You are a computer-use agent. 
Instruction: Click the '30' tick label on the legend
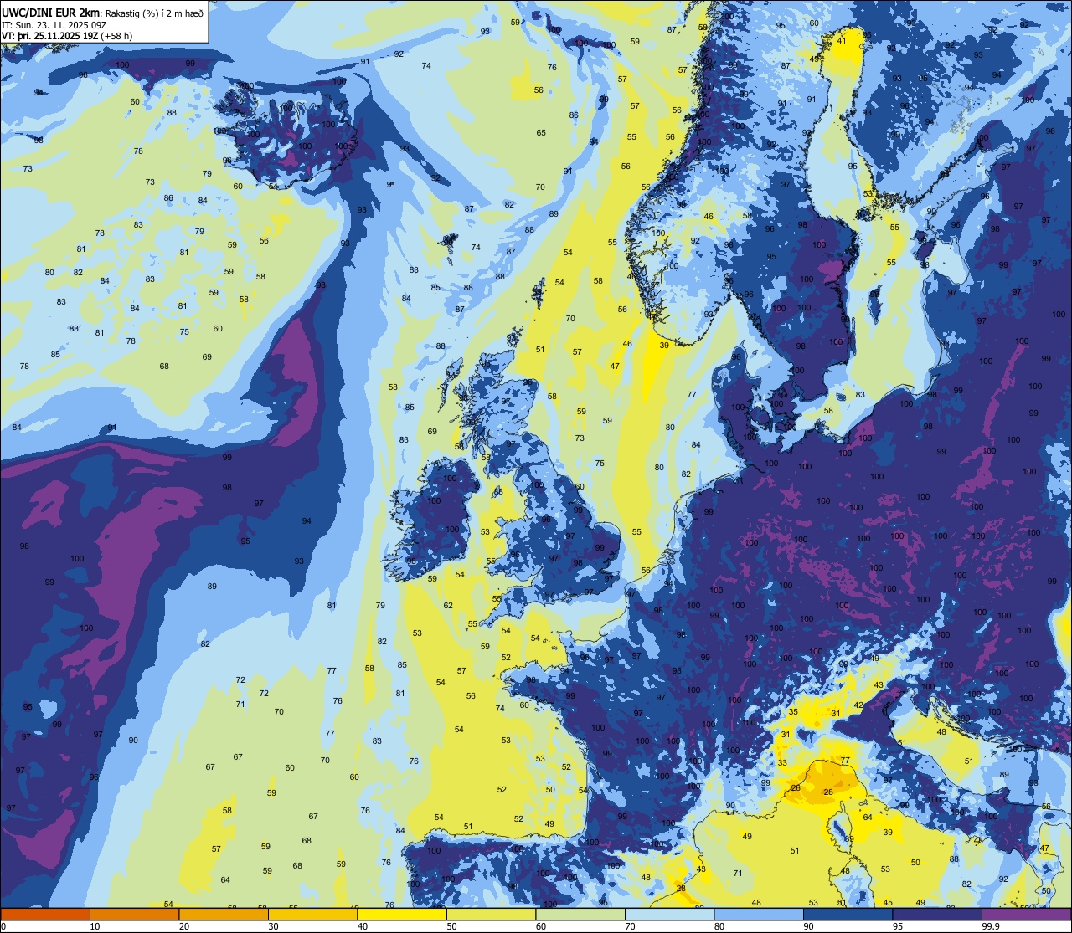273,926
